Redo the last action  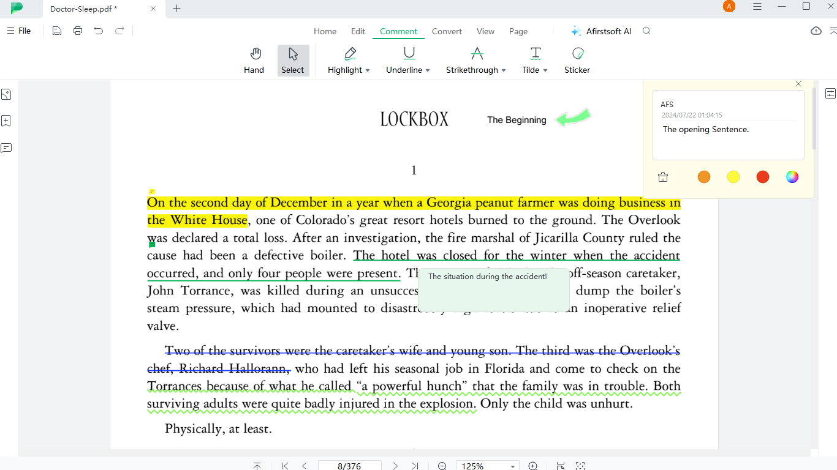pos(119,31)
